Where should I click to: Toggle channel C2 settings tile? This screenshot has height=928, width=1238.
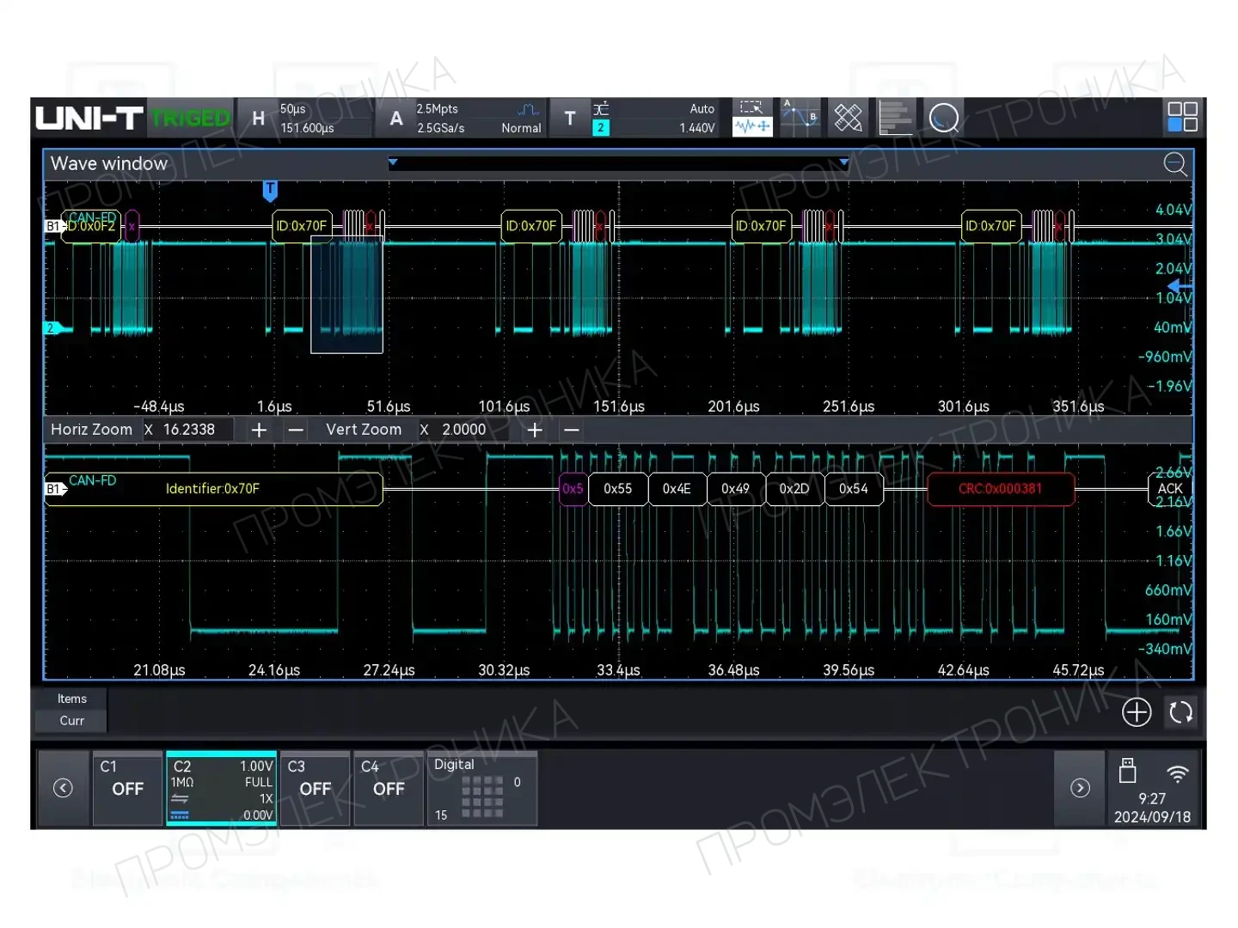[x=221, y=788]
